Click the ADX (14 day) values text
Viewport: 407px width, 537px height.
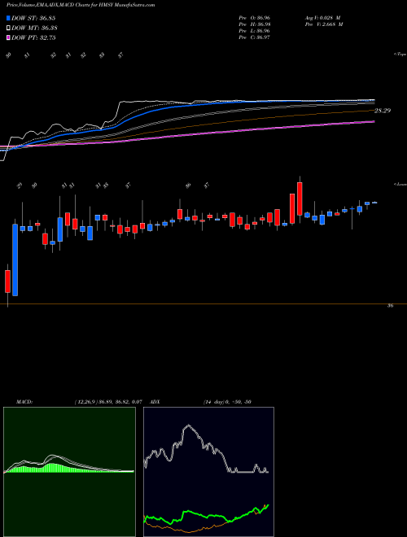click(x=227, y=402)
